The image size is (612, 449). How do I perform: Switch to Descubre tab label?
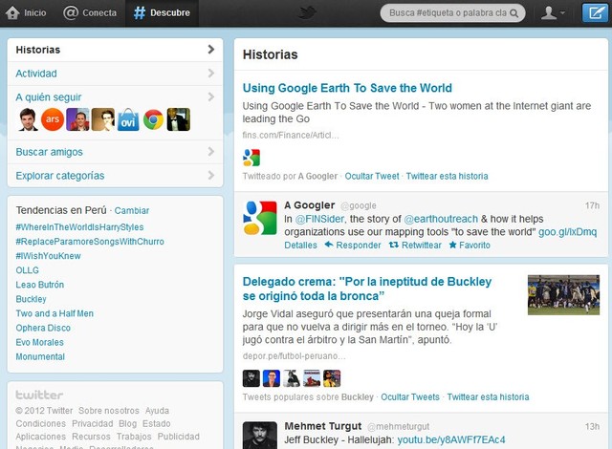click(170, 12)
